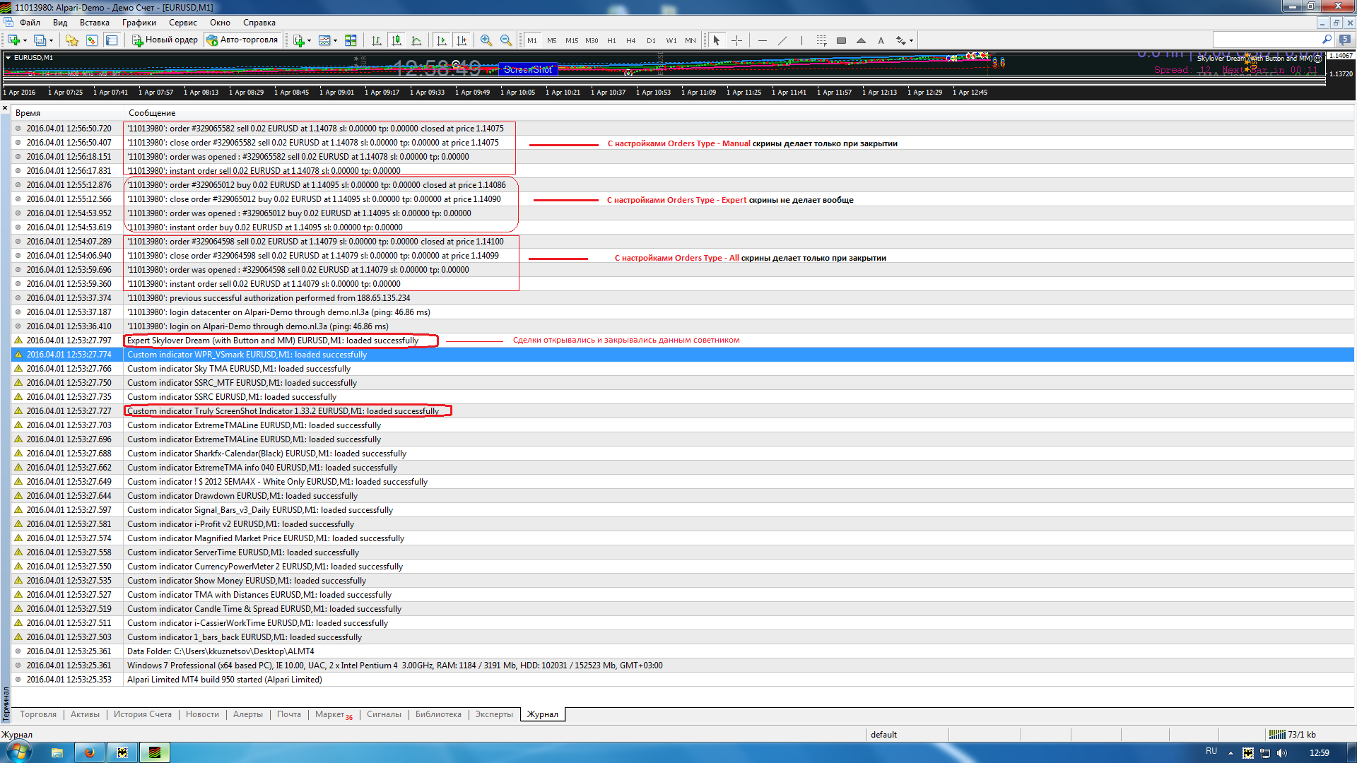Switch to the candlestick chart icon
This screenshot has width=1357, height=763.
pyautogui.click(x=396, y=40)
